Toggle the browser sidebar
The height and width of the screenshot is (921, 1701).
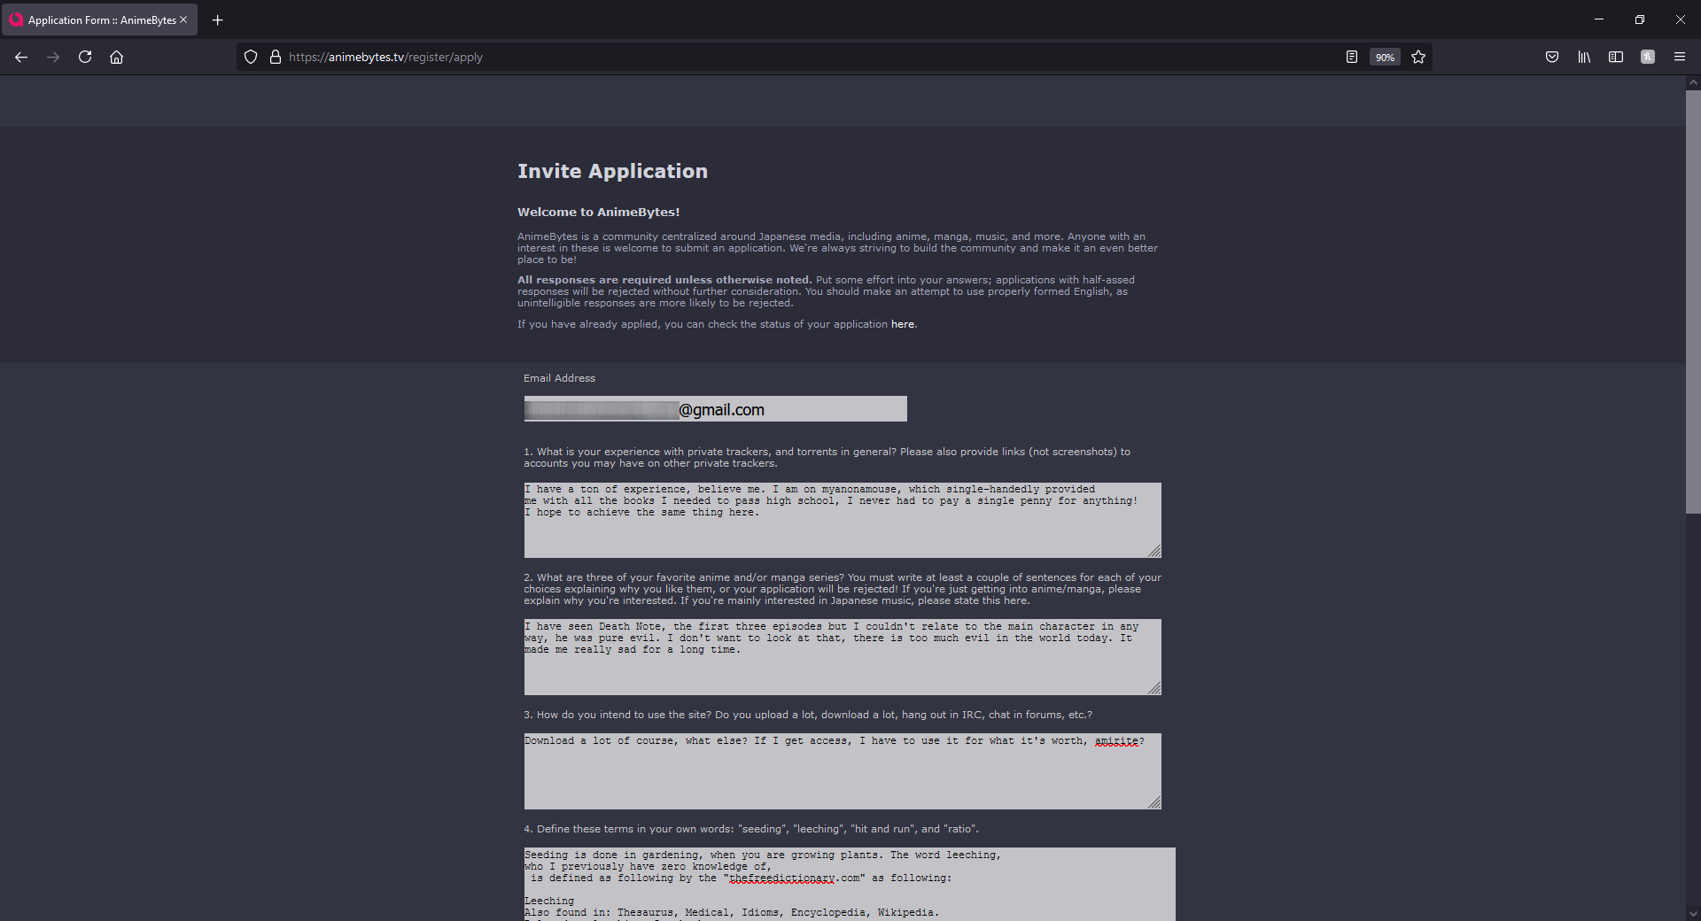pos(1616,57)
